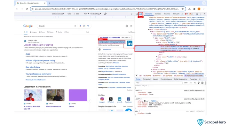Toggle element state with :hov
Image resolution: width=238 pixels, height=132 pixels.
(x=186, y=83)
